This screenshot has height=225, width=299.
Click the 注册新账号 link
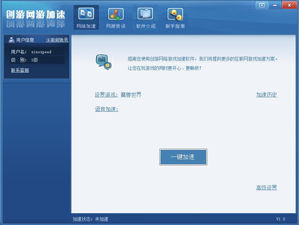pos(57,40)
